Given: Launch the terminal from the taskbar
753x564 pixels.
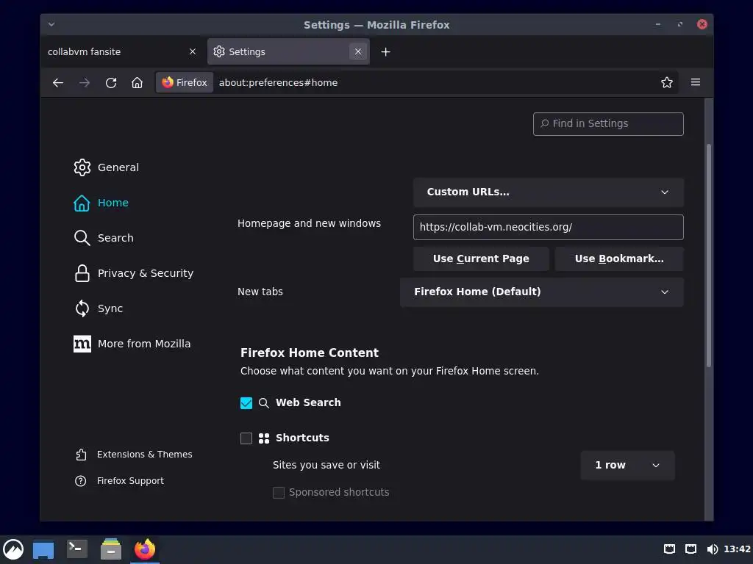Looking at the screenshot, I should pos(76,549).
